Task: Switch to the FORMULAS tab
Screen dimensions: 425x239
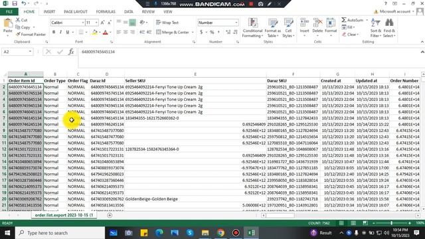Action: [106, 12]
